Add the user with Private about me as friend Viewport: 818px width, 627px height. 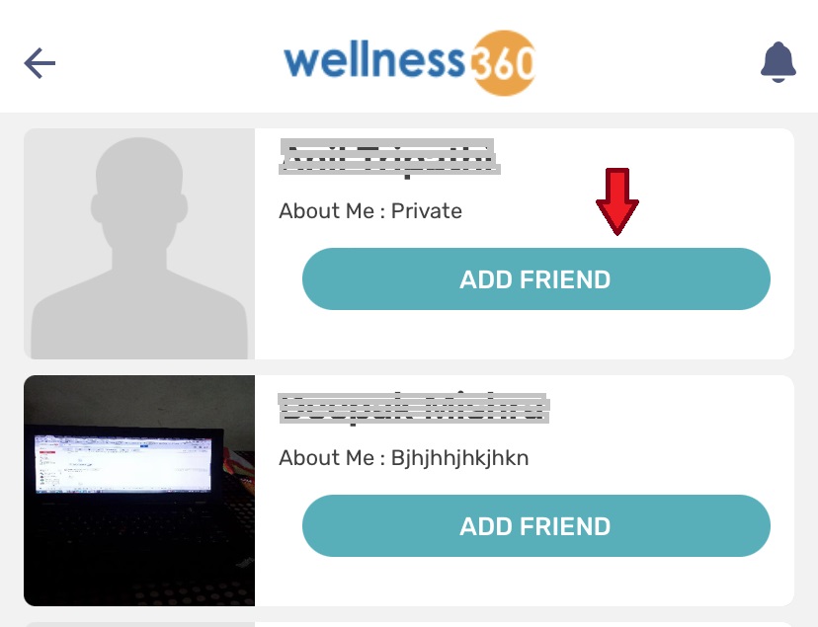535,278
